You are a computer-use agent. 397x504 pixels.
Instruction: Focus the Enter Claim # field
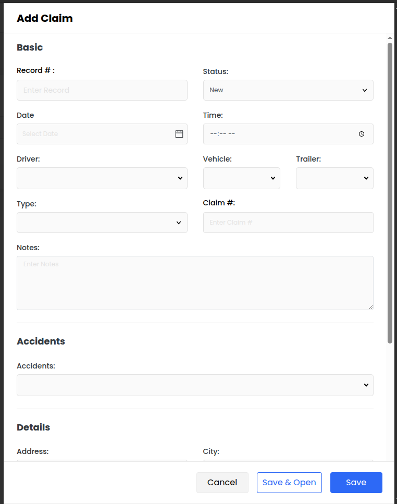288,223
